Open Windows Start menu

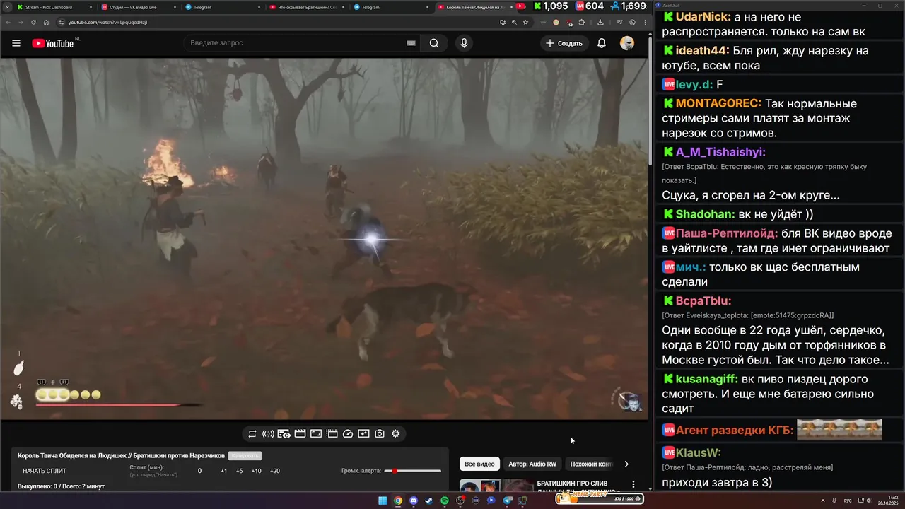383,501
